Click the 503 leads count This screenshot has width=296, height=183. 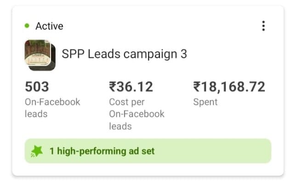tap(37, 87)
